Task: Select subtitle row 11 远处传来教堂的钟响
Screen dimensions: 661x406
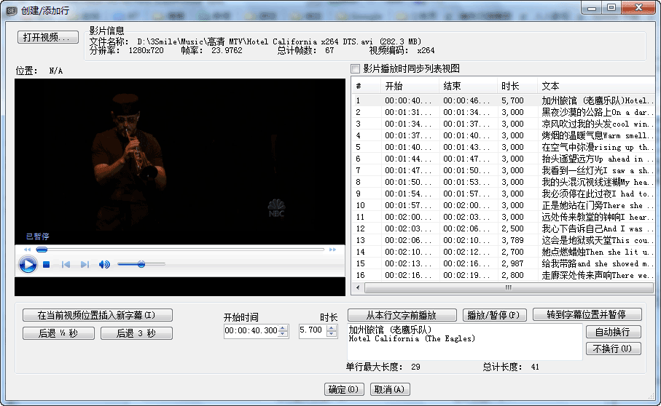Action: tap(504, 217)
